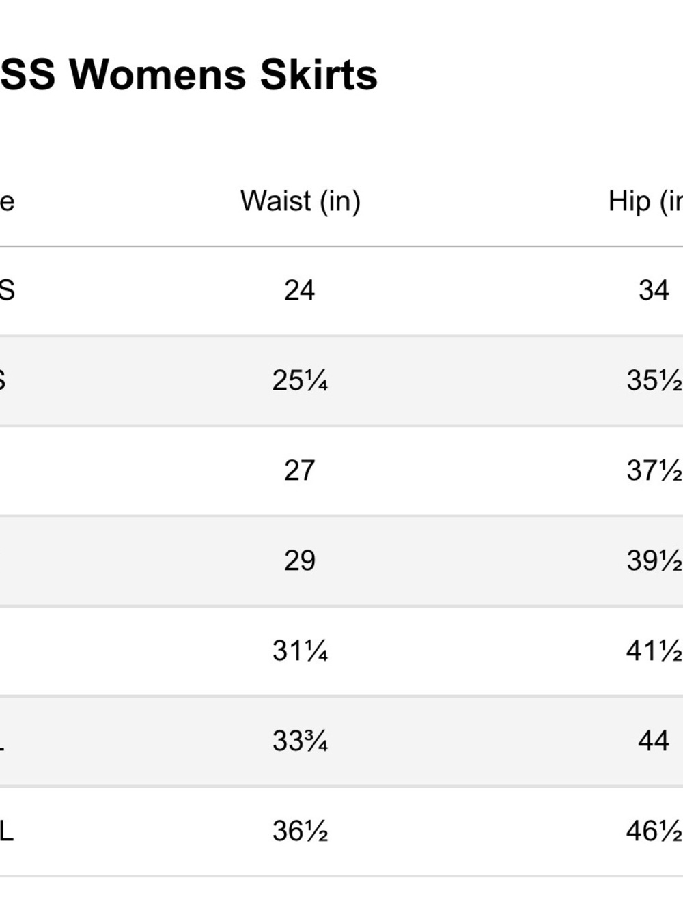683x910 pixels.
Task: Click hip value 44
Action: click(x=654, y=741)
